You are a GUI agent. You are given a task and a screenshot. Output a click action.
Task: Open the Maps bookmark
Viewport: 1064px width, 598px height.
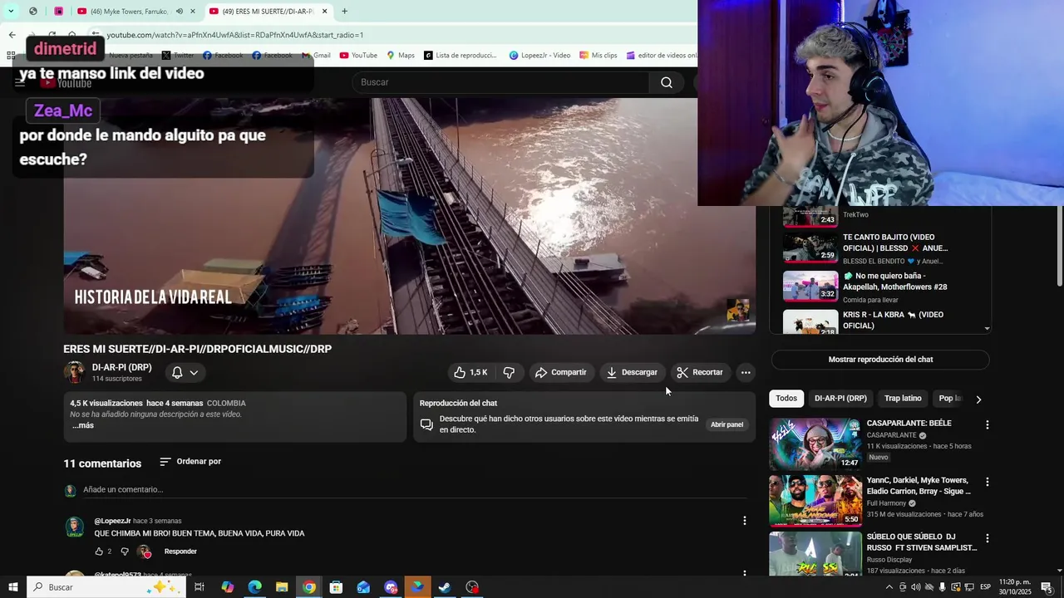(400, 56)
